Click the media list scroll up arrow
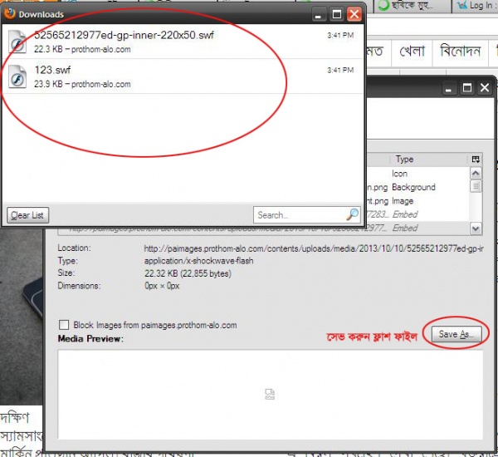The height and width of the screenshot is (457, 498). [x=476, y=174]
